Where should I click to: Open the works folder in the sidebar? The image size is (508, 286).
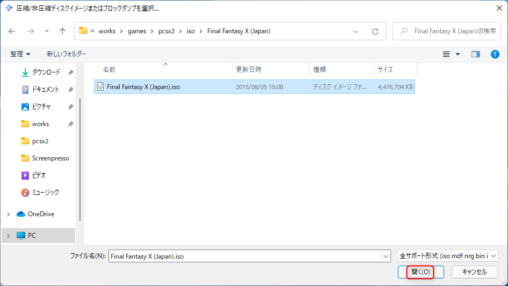tap(40, 124)
